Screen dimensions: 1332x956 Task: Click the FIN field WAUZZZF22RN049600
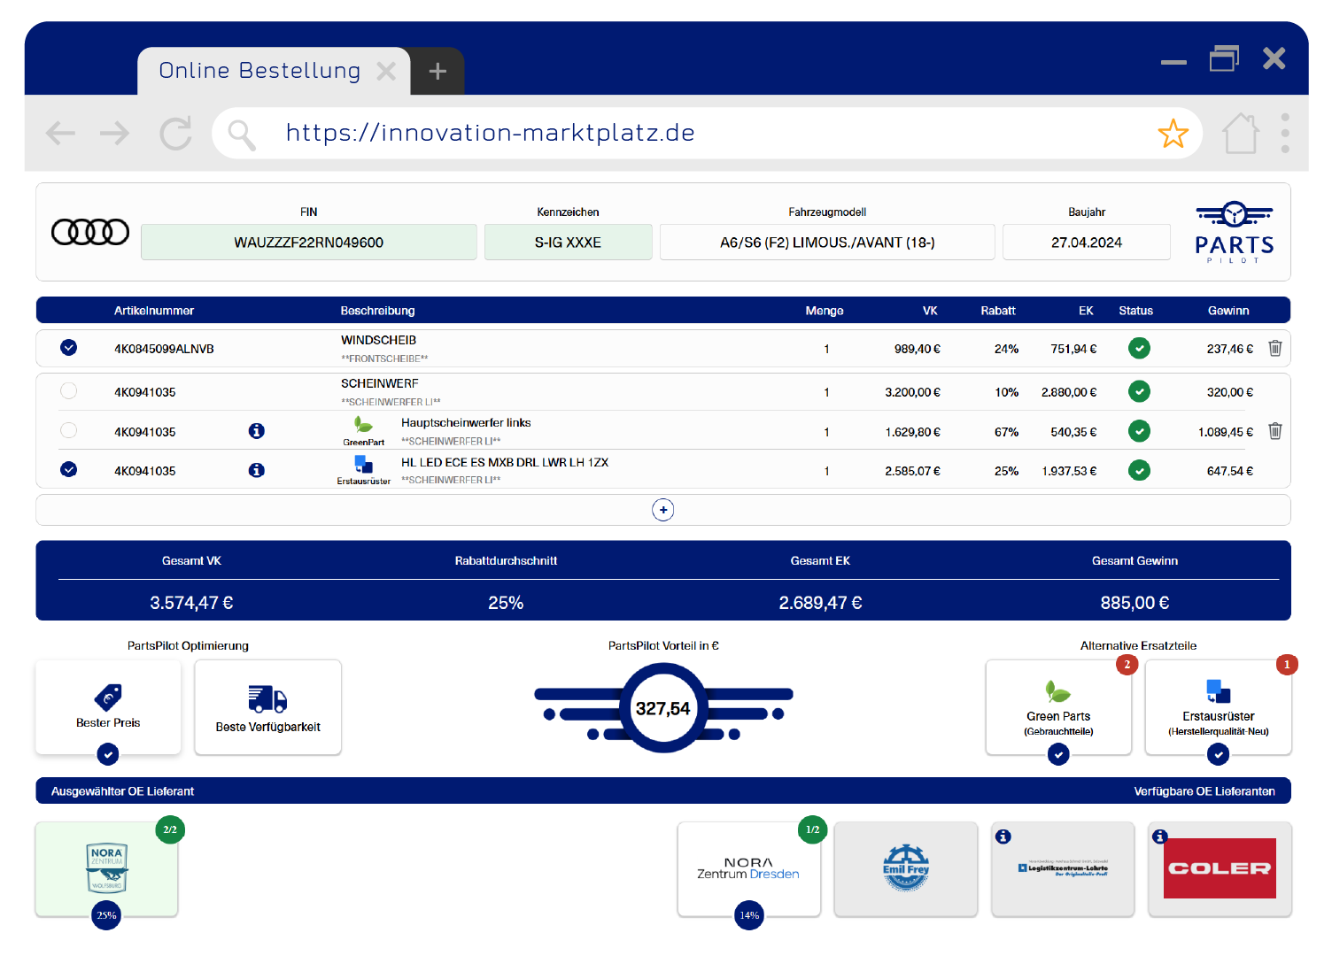[308, 243]
